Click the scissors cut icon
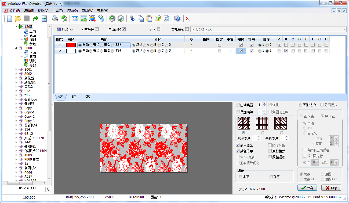349x203 pixels. pos(132,18)
